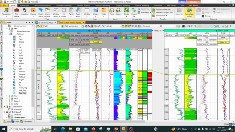
Task: Click the PowerPoint taskbar icon
Action: point(116,129)
